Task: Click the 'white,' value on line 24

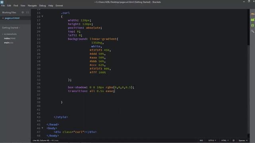Action: [x=96, y=46]
